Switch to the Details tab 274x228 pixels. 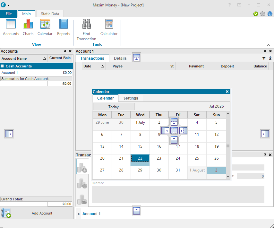coord(120,58)
